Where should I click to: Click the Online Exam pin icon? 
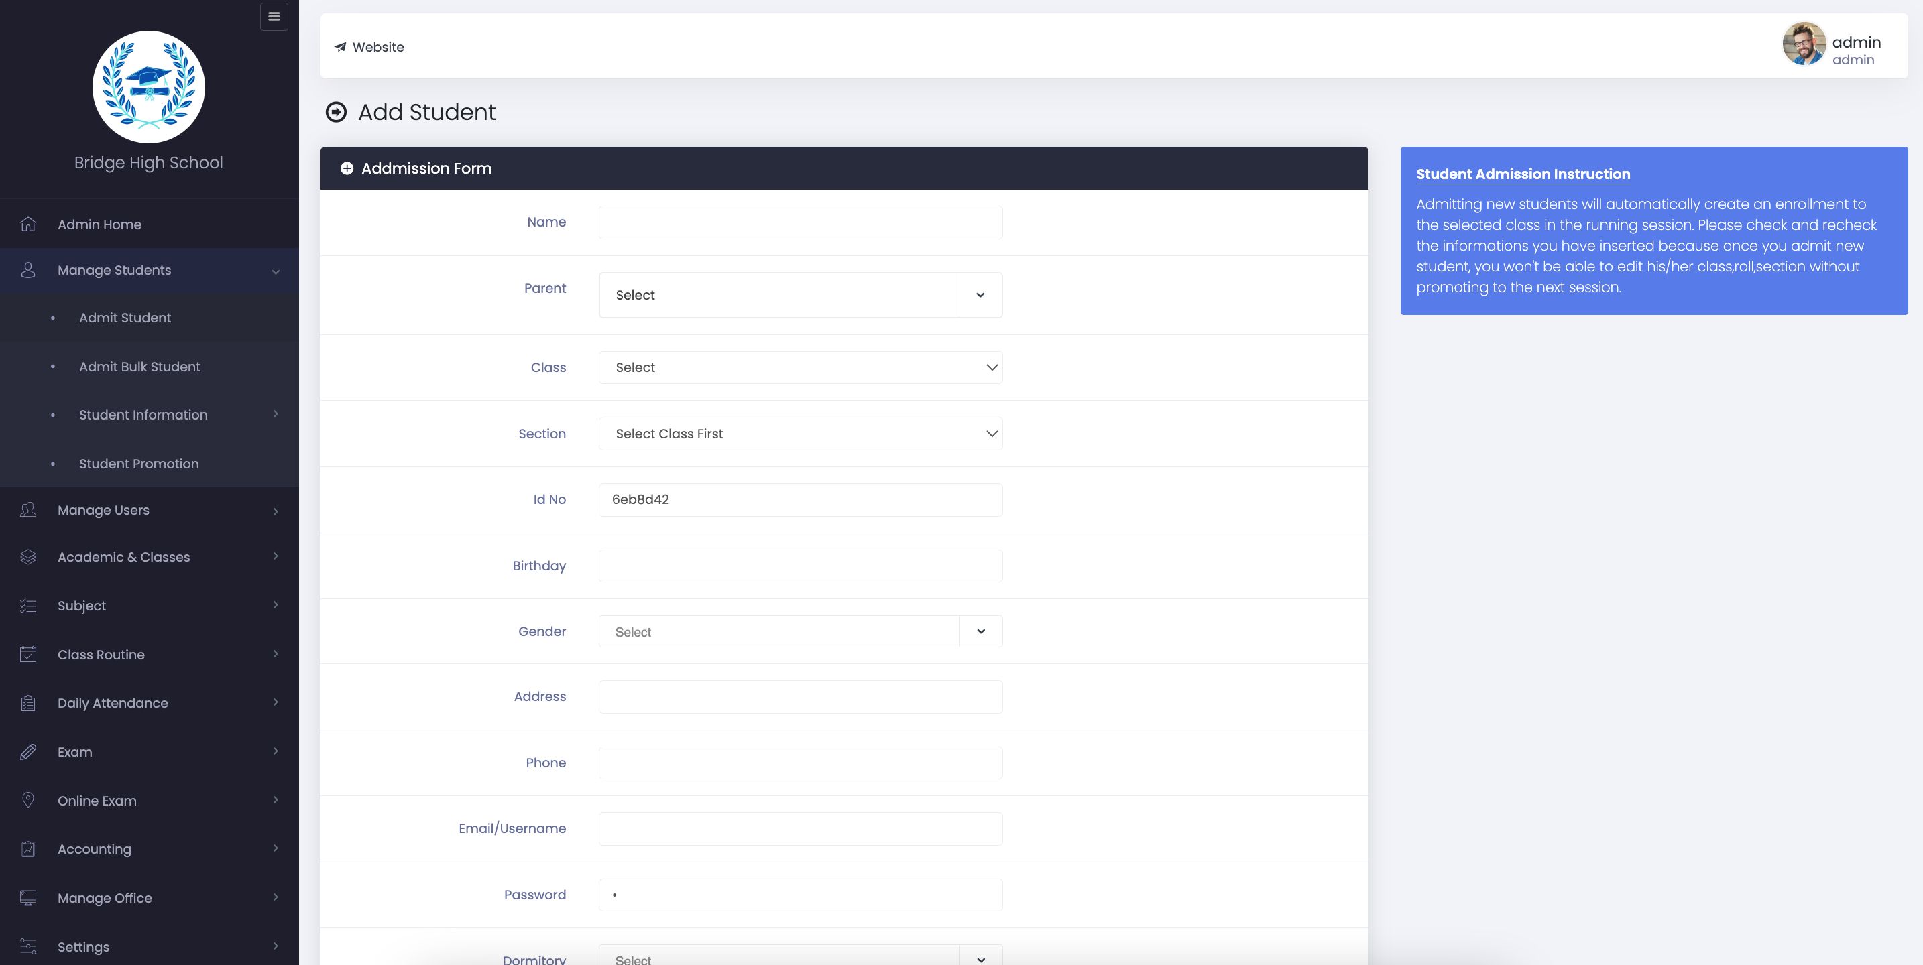(28, 800)
